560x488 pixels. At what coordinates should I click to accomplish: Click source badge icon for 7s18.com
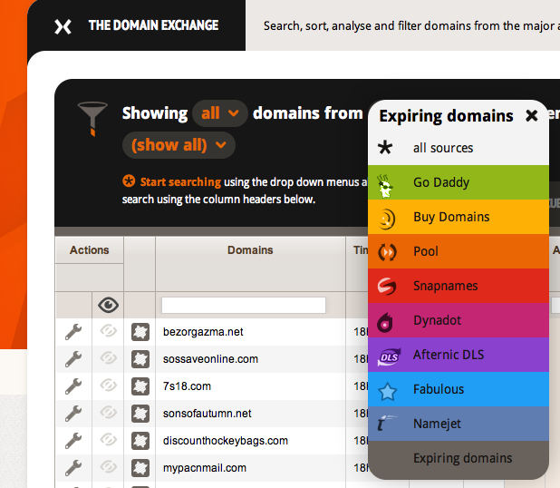140,386
